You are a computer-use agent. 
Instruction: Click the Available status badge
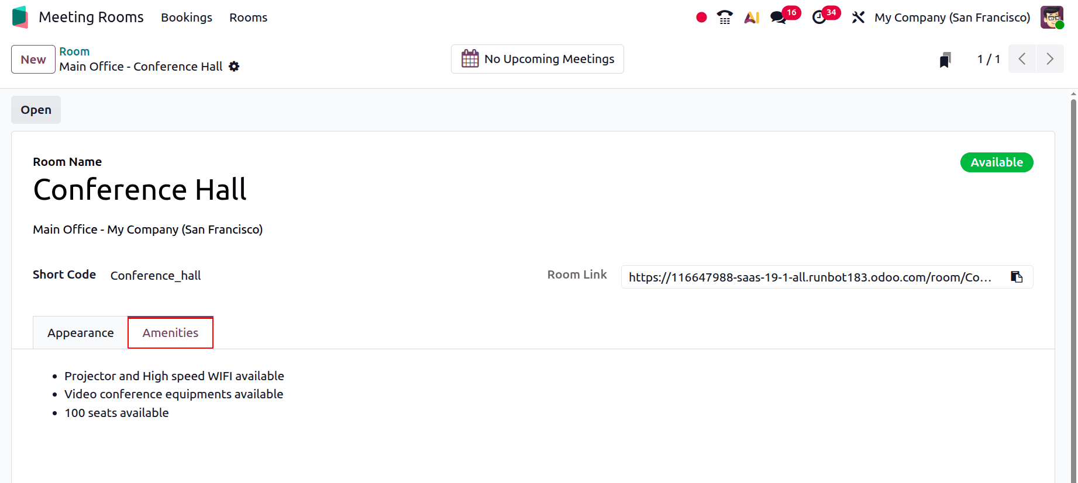point(997,162)
